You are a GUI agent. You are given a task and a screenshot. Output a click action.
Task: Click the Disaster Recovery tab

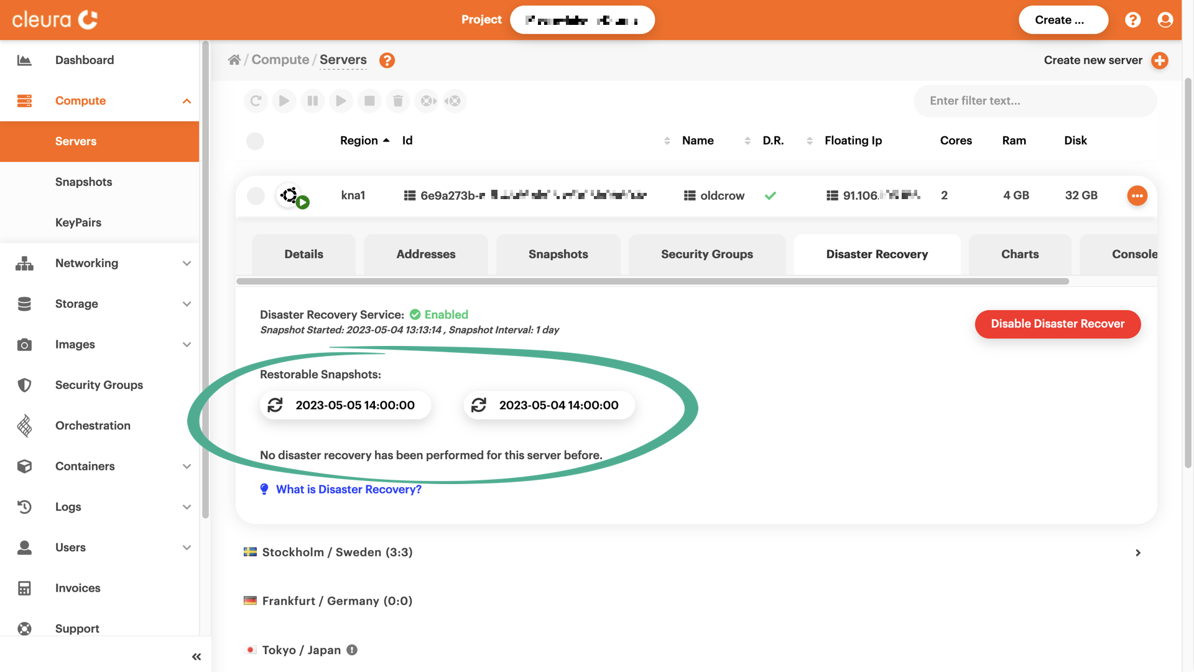coord(877,253)
